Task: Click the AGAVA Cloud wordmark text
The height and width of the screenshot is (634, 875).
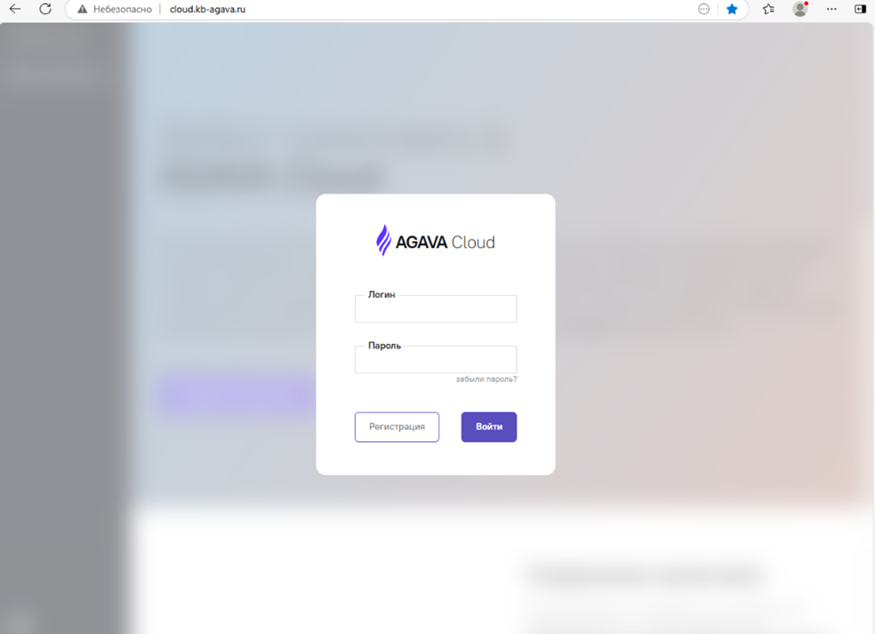Action: [446, 242]
